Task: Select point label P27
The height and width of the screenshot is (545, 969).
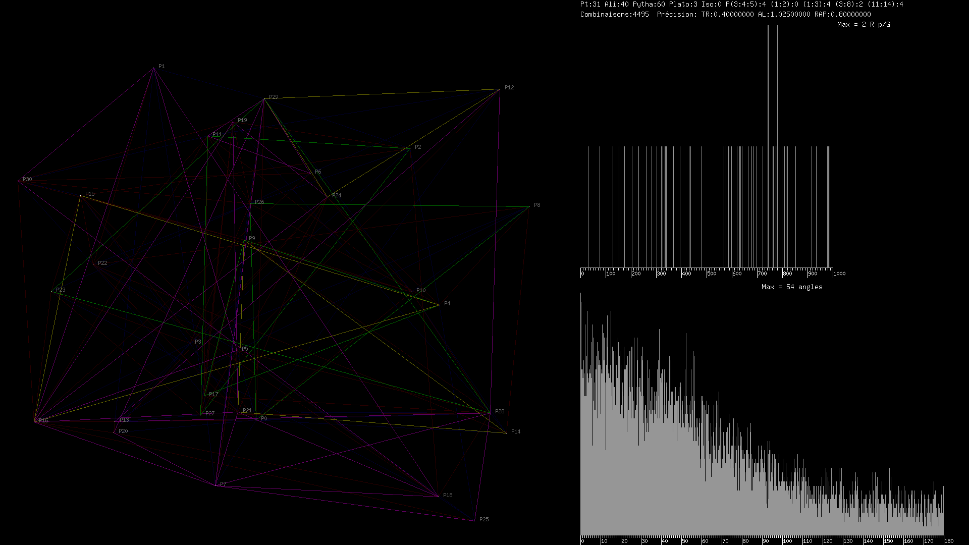Action: (210, 414)
